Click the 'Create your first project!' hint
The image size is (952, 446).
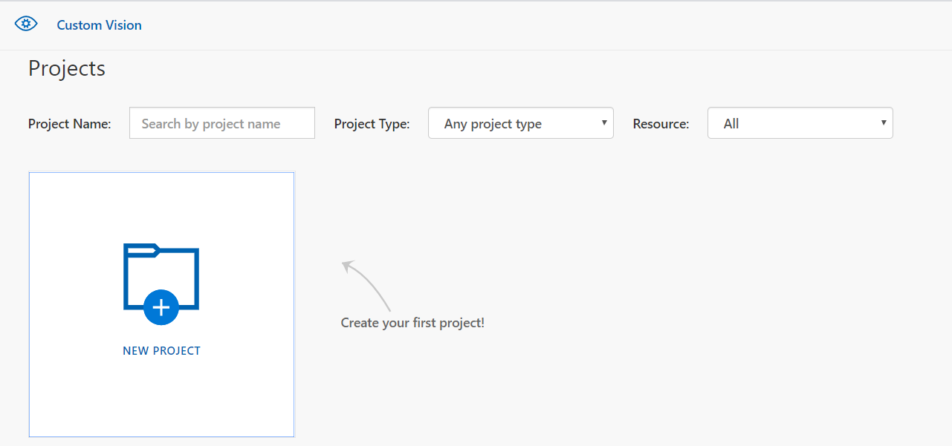point(412,323)
